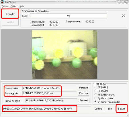Click the Fichier en sortie path field
129x117 pixels.
coord(51,100)
